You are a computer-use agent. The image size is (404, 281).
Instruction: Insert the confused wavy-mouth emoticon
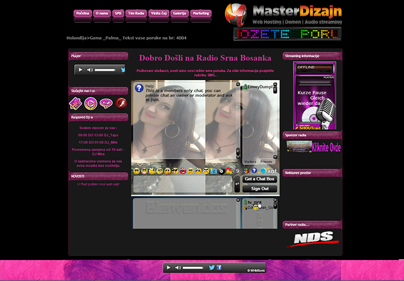point(191,171)
